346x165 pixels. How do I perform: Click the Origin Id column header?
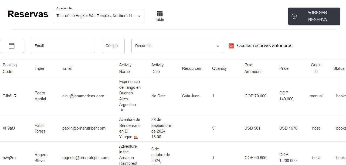(316, 68)
